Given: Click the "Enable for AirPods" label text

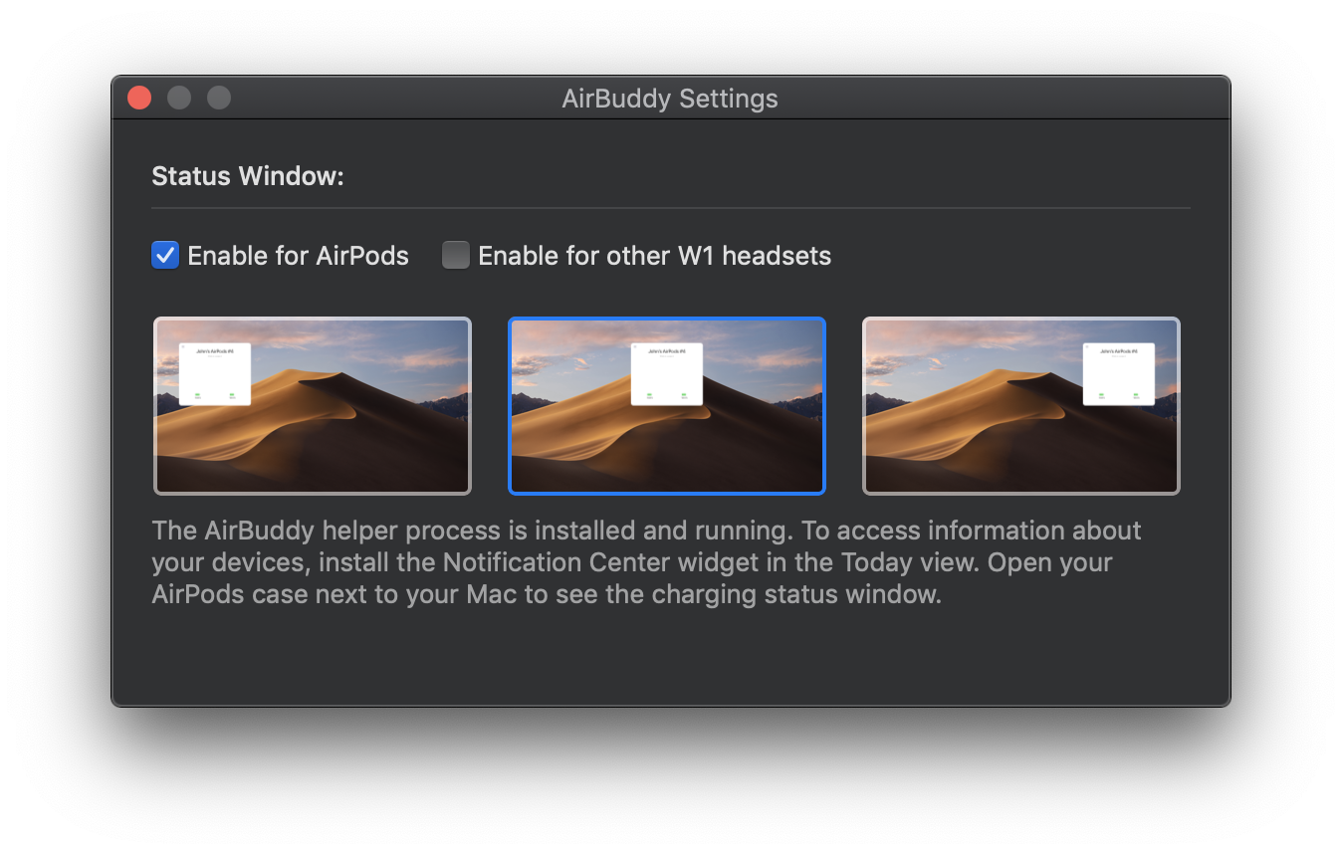Looking at the screenshot, I should click(298, 256).
